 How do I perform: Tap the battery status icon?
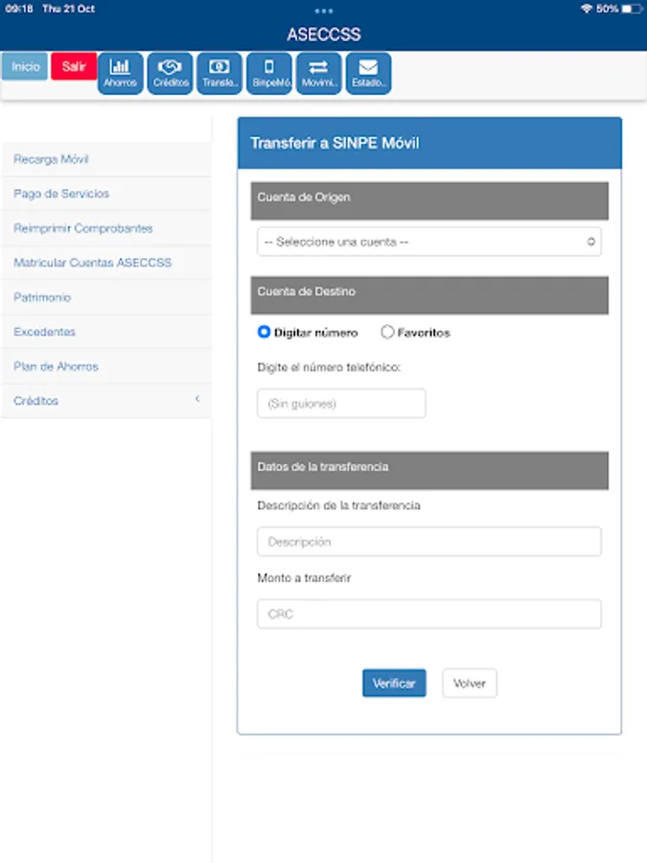tap(632, 9)
